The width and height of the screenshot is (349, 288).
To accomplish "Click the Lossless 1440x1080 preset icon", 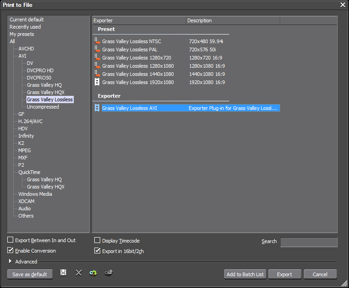I will 97,74.
